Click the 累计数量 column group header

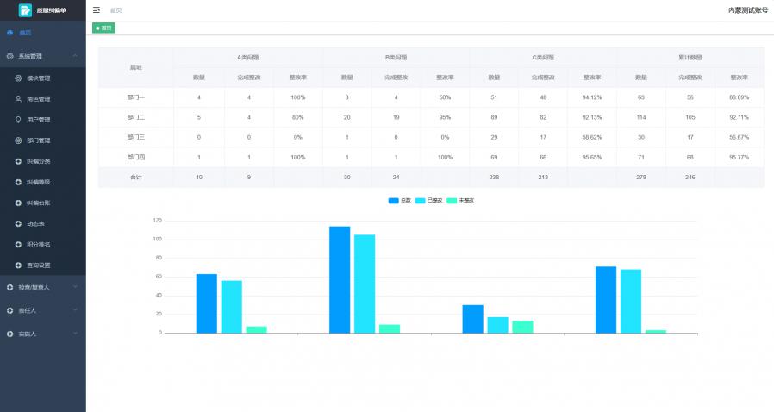pyautogui.click(x=690, y=57)
